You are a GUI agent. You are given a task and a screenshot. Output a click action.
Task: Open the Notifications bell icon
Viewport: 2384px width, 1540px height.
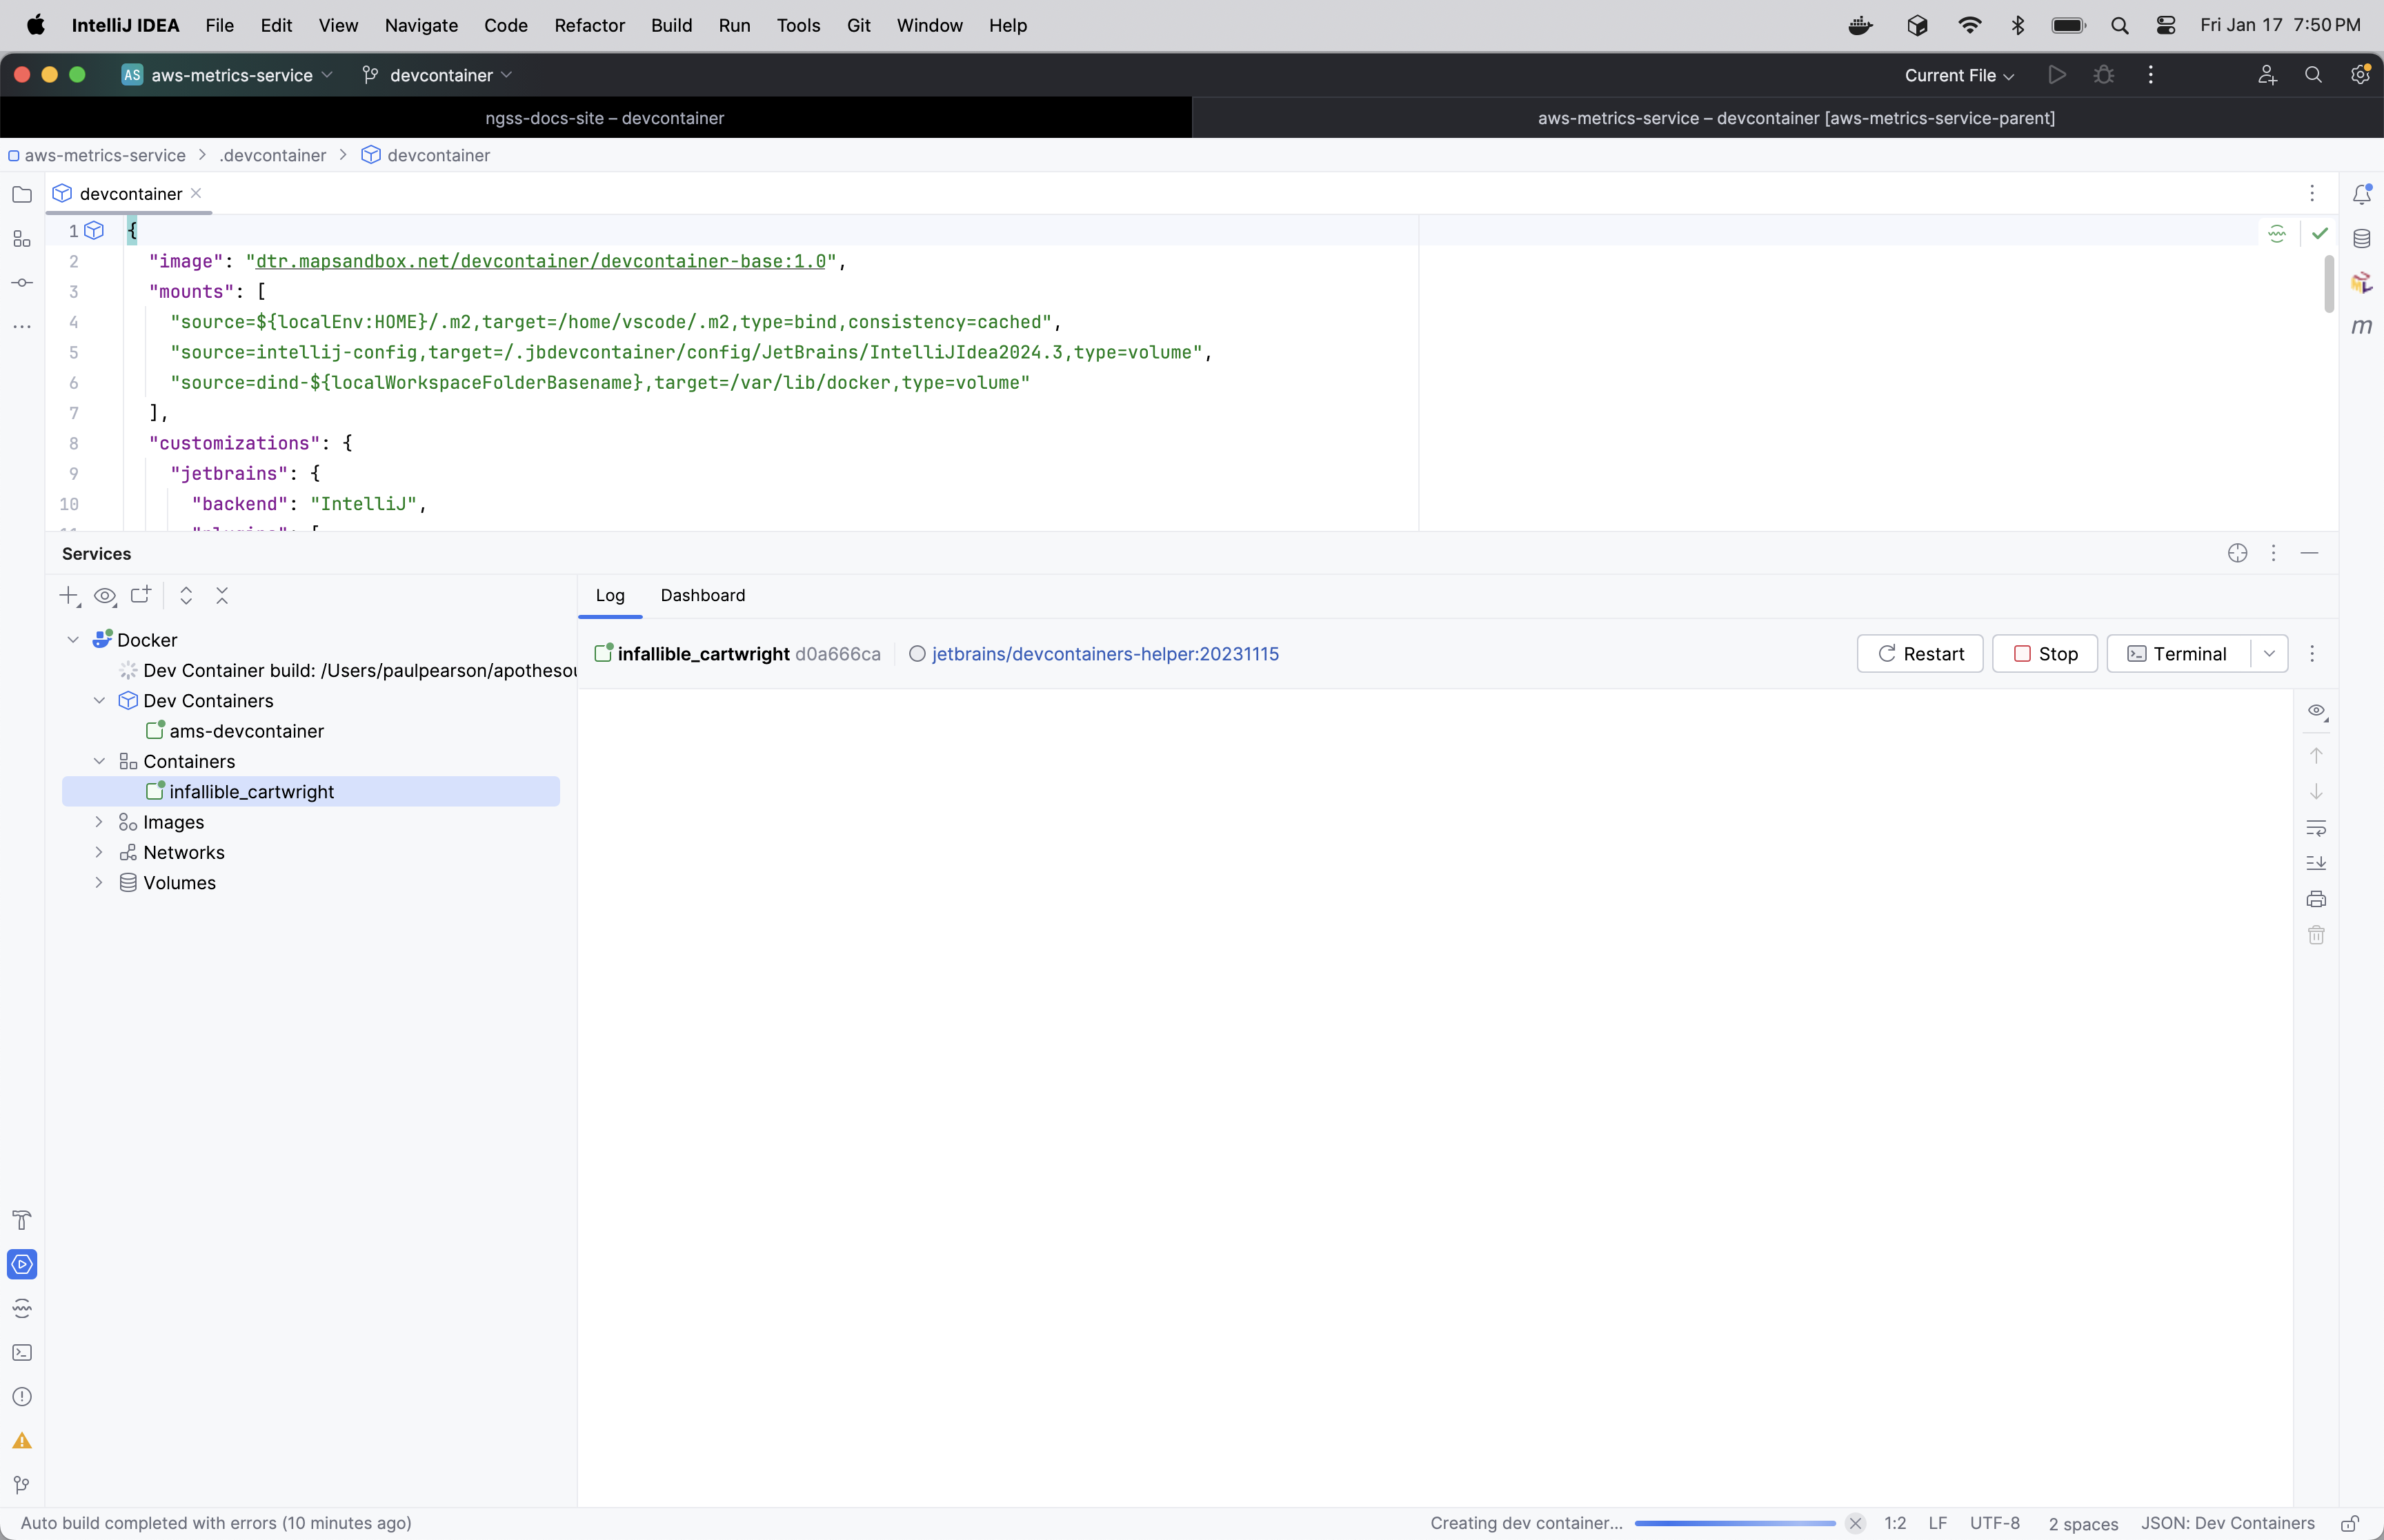click(x=2361, y=194)
